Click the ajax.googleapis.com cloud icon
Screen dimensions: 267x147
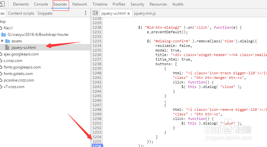click(1, 54)
